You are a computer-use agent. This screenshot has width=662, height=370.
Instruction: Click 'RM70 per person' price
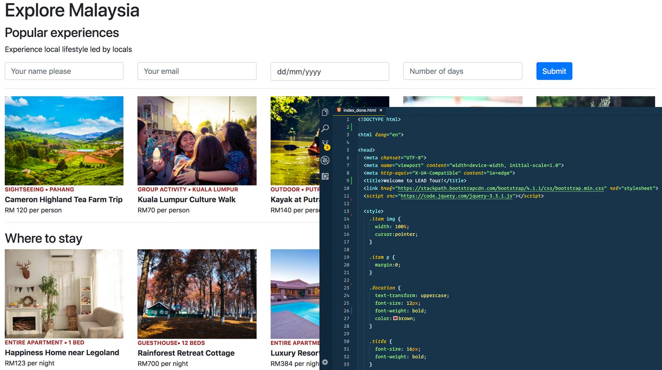click(163, 210)
